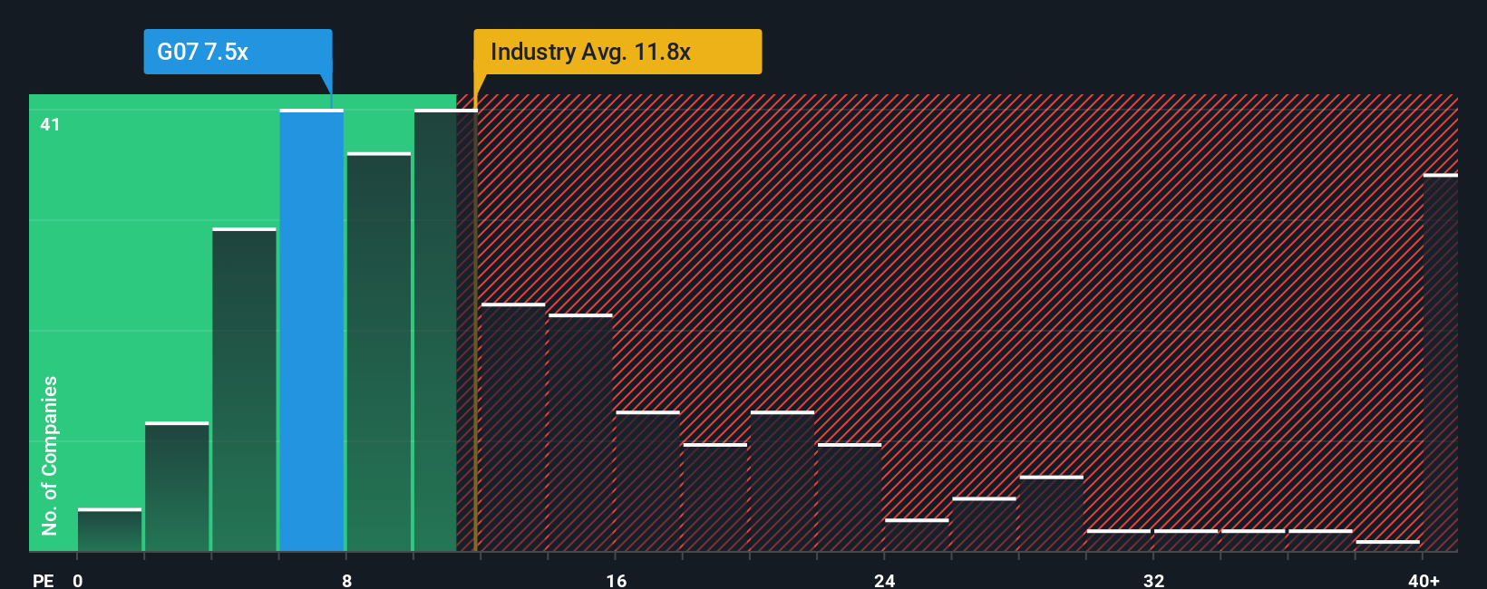Click the 'PE' axis label

44,580
